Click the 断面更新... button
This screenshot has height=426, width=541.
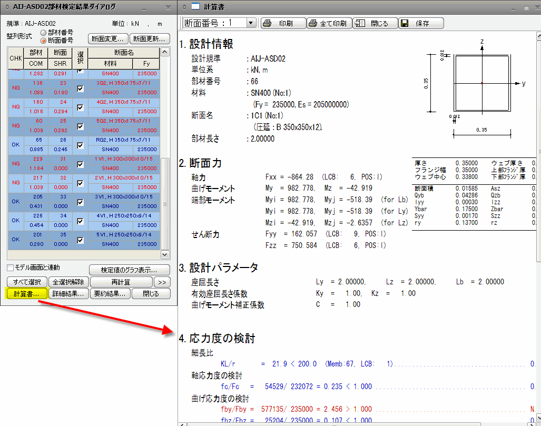coord(150,38)
